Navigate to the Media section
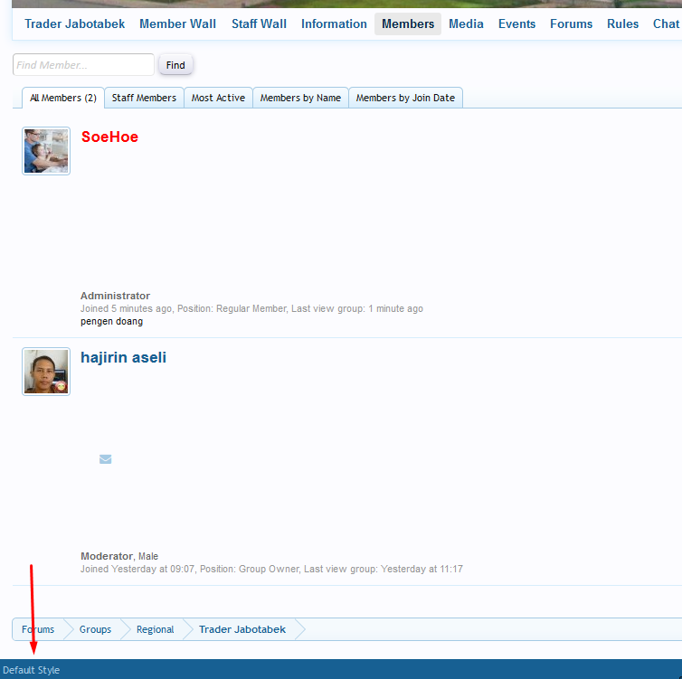 tap(466, 24)
